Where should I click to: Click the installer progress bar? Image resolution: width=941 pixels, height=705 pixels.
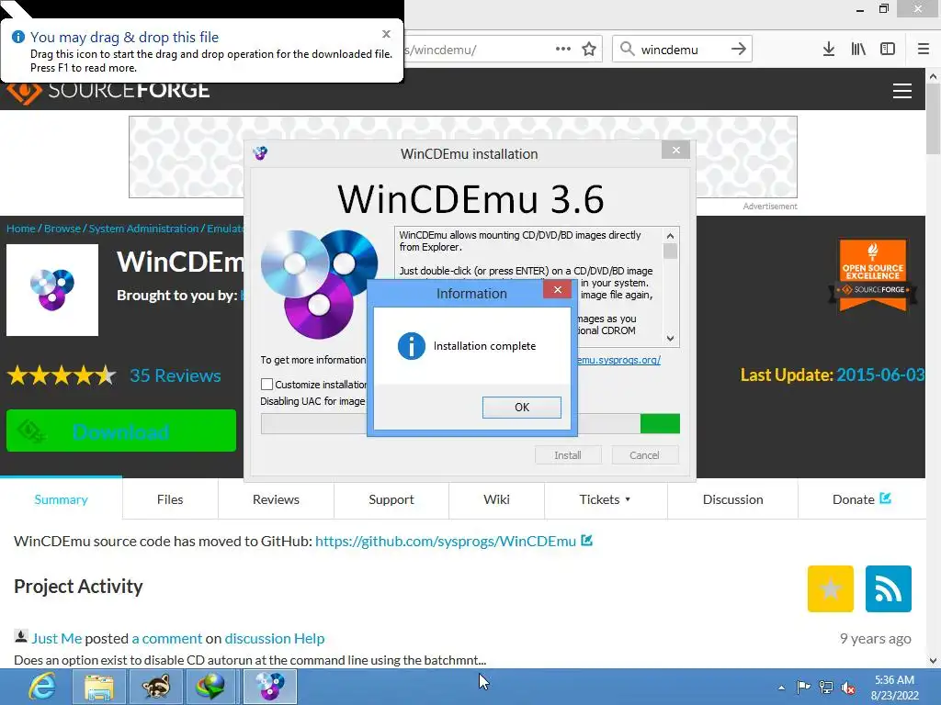tap(470, 423)
